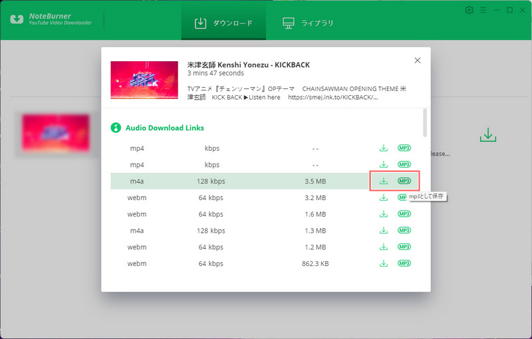This screenshot has height=339, width=532.
Task: Click the KICKBACK video thumbnail in the dialog
Action: [144, 80]
